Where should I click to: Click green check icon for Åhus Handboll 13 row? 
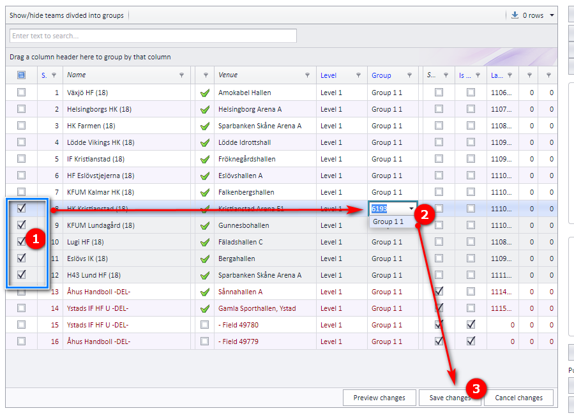coord(205,292)
